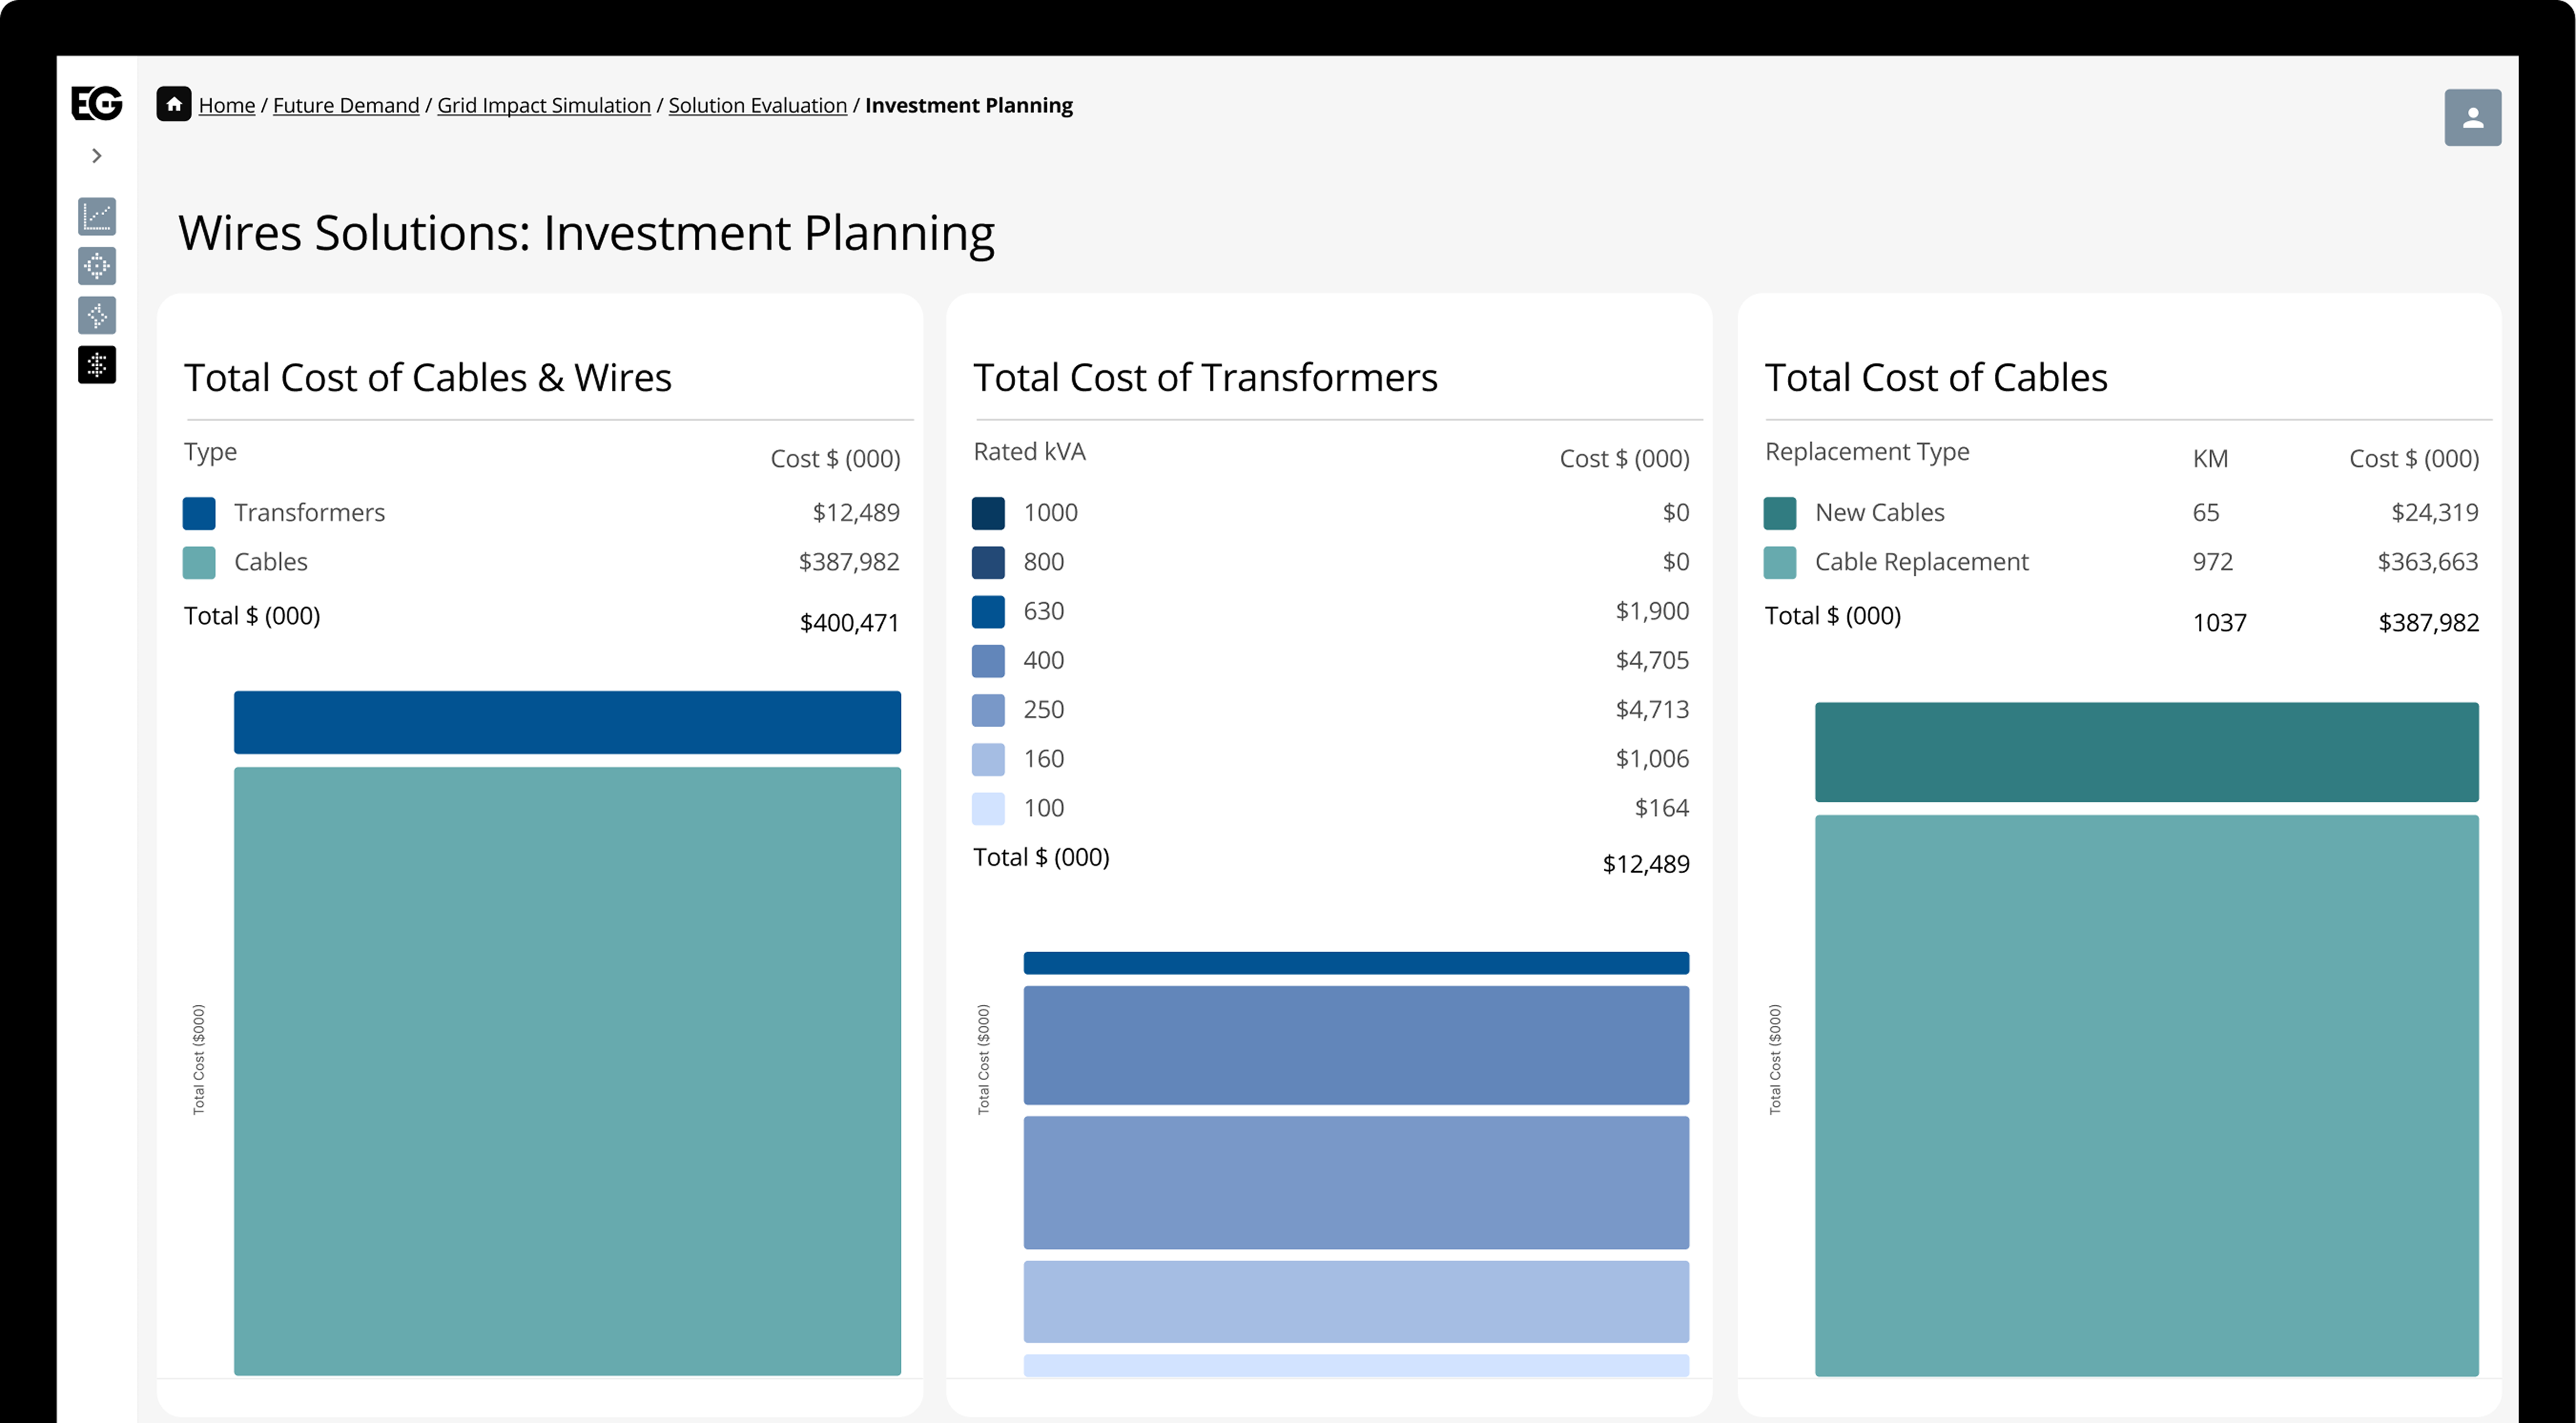Viewport: 2576px width, 1423px height.
Task: Click the EG logo in the sidebar
Action: coord(97,103)
